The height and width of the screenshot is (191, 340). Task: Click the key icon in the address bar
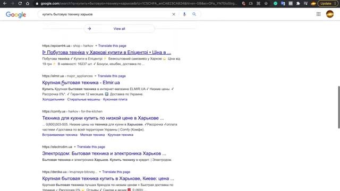tap(243, 4)
